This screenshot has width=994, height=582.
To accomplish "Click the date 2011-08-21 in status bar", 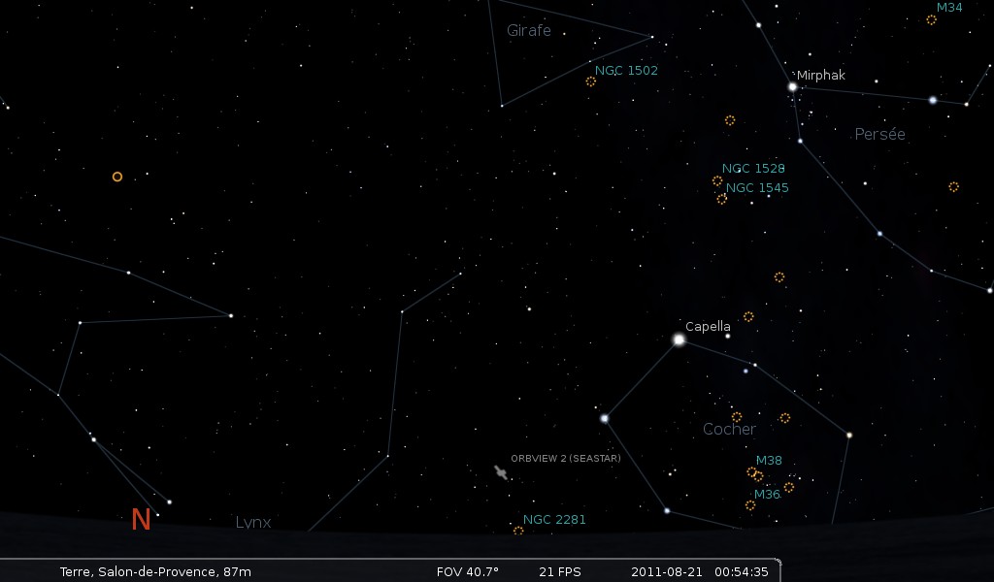I will [667, 572].
